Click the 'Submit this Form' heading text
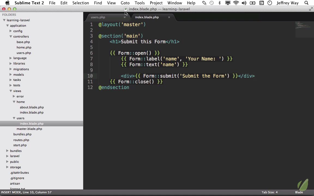The width and height of the screenshot is (314, 196). [143, 42]
